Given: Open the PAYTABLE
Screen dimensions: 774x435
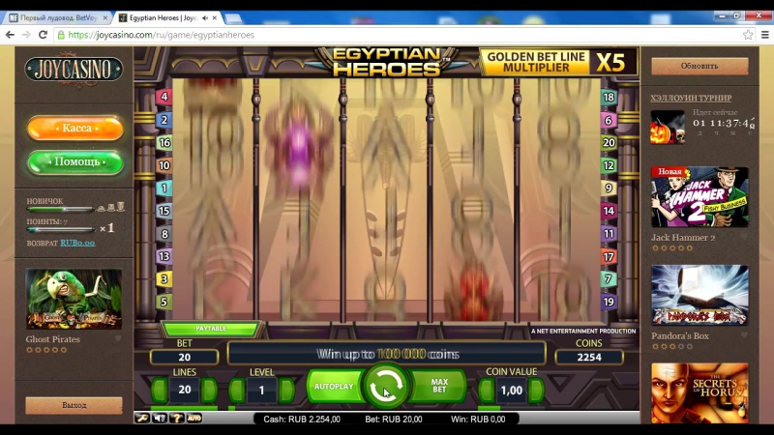Looking at the screenshot, I should pyautogui.click(x=211, y=329).
